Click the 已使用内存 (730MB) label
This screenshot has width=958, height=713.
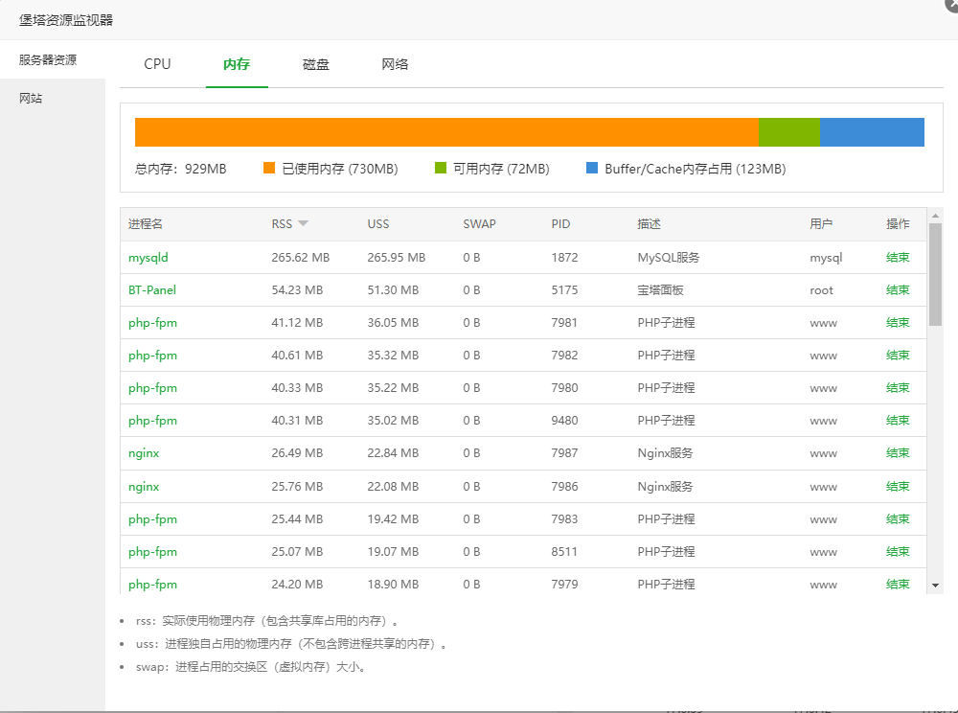(x=340, y=169)
